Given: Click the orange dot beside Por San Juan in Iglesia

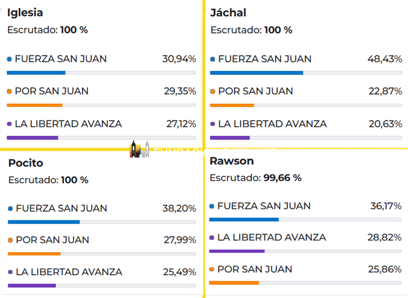Looking at the screenshot, I should pos(9,92).
